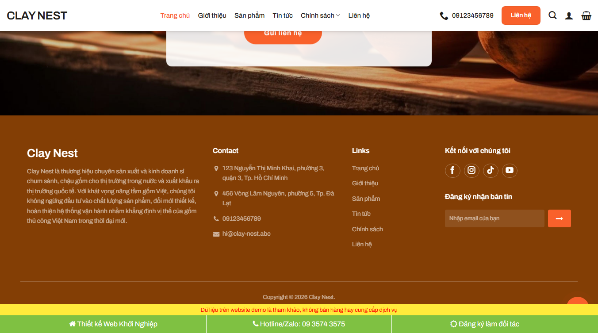This screenshot has width=598, height=333.
Task: Click the envelope icon beside the email
Action: pos(216,234)
